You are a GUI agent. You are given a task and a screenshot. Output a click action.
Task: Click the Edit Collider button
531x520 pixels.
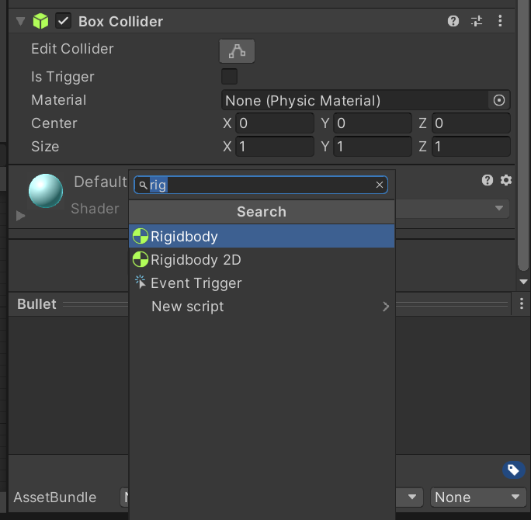coord(237,51)
